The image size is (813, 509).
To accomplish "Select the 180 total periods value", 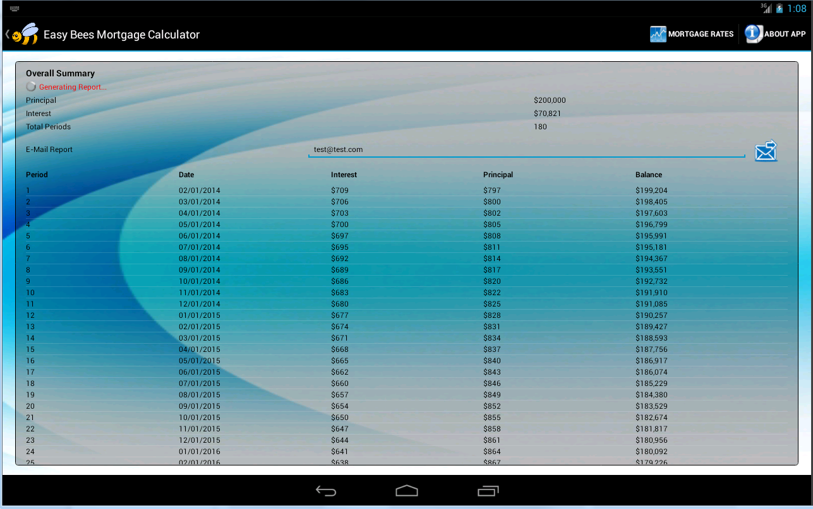I will [540, 127].
